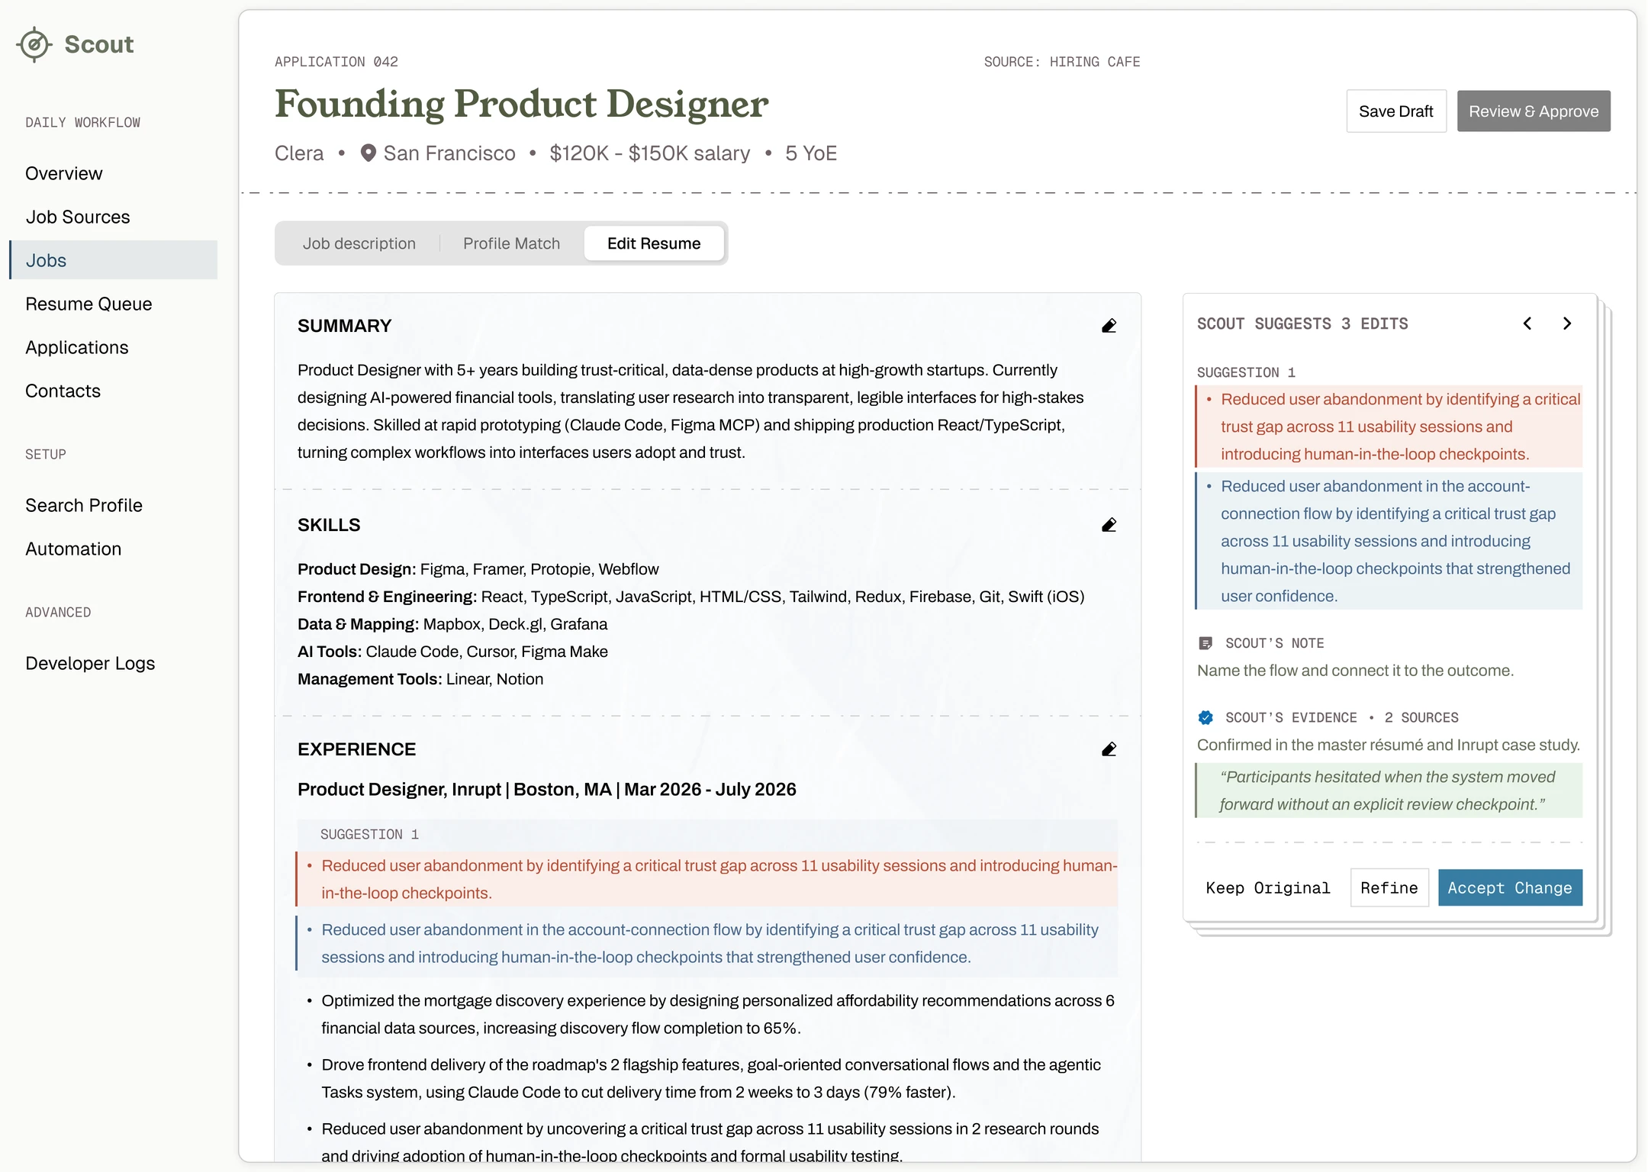Go to Applications in sidebar
This screenshot has width=1648, height=1172.
77,347
